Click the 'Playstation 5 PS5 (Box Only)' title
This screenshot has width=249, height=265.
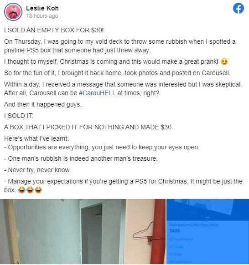194,225
